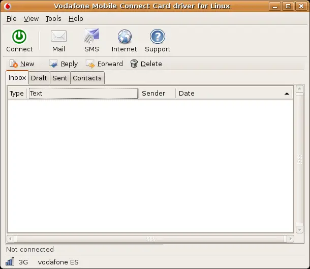This screenshot has height=269, width=310.
Task: Click the horizontal scrollbar thumb
Action: tap(150, 238)
